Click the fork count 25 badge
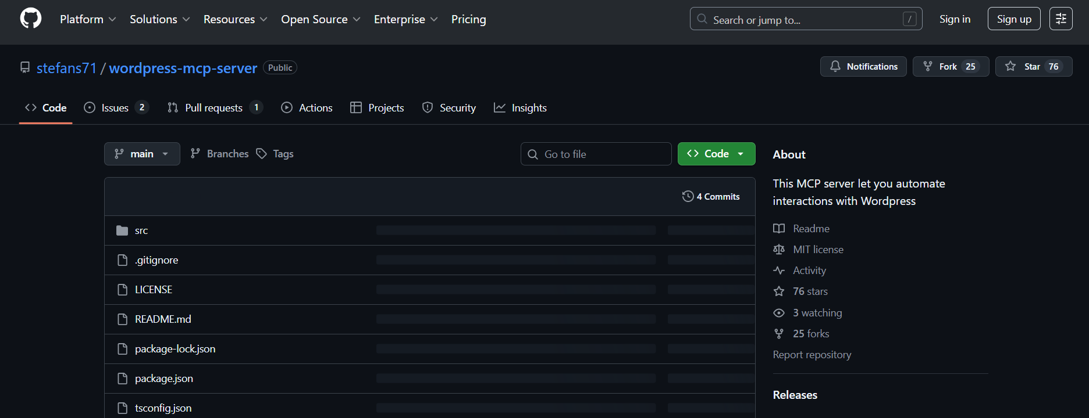The width and height of the screenshot is (1089, 418). [x=970, y=67]
